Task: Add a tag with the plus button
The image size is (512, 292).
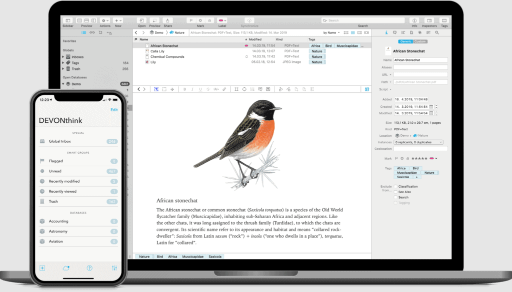Action: pos(416,177)
